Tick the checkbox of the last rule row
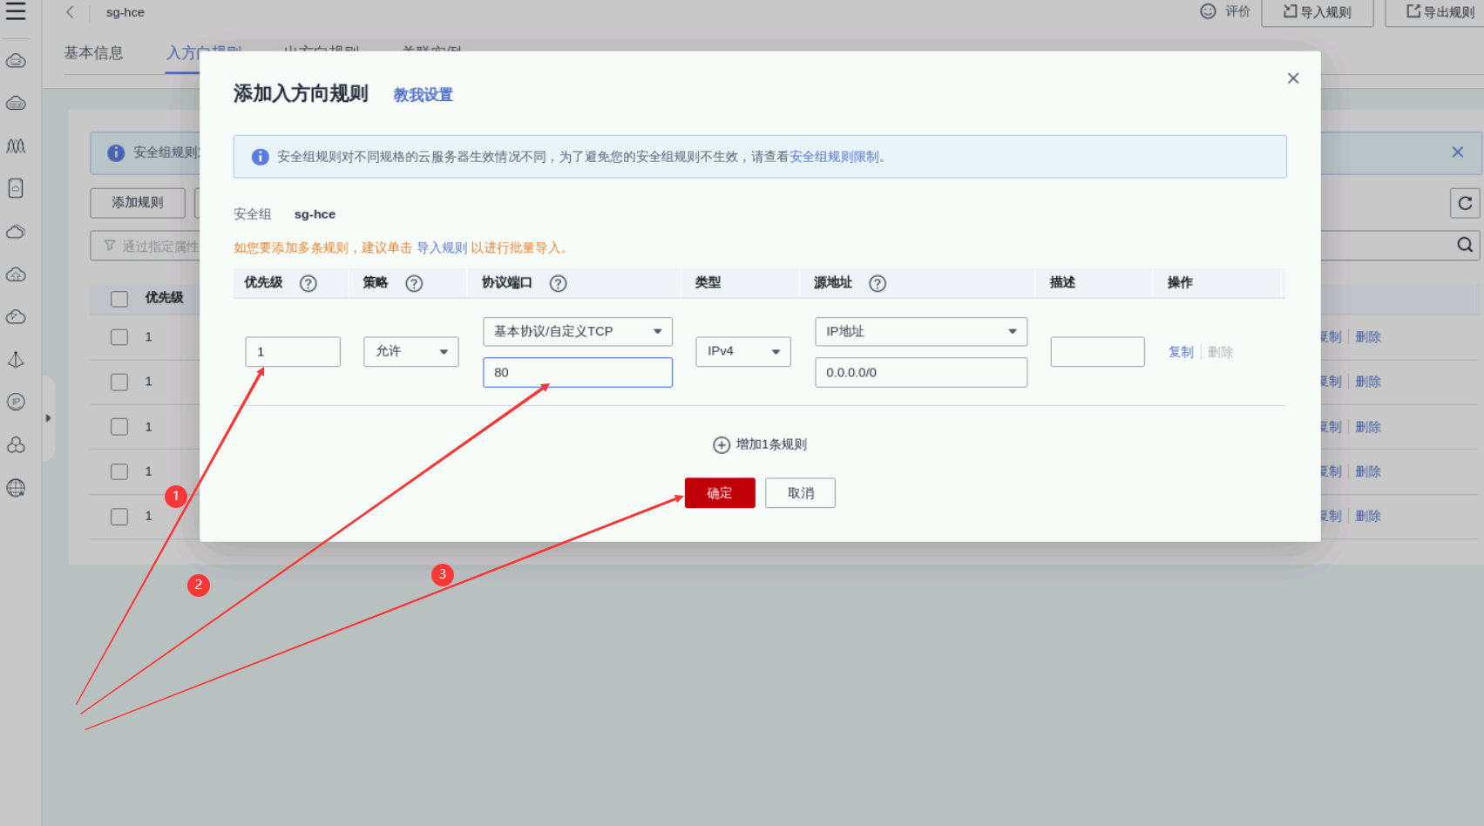The image size is (1484, 826). pyautogui.click(x=119, y=517)
